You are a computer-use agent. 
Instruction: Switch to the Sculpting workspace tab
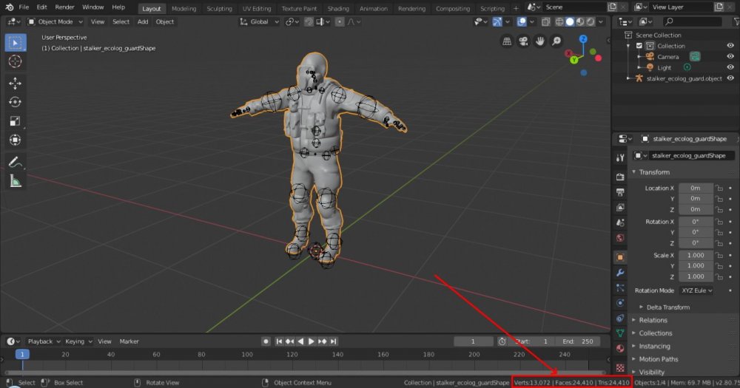pyautogui.click(x=219, y=8)
